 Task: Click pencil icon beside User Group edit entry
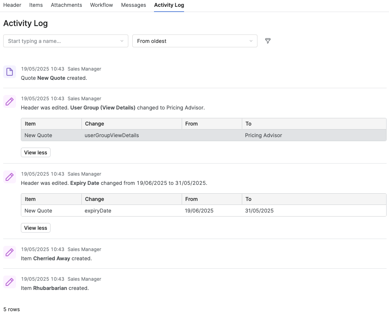[x=10, y=102]
